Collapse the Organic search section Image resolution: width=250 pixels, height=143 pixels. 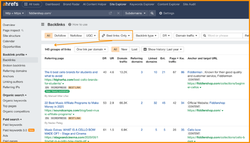coord(15,95)
